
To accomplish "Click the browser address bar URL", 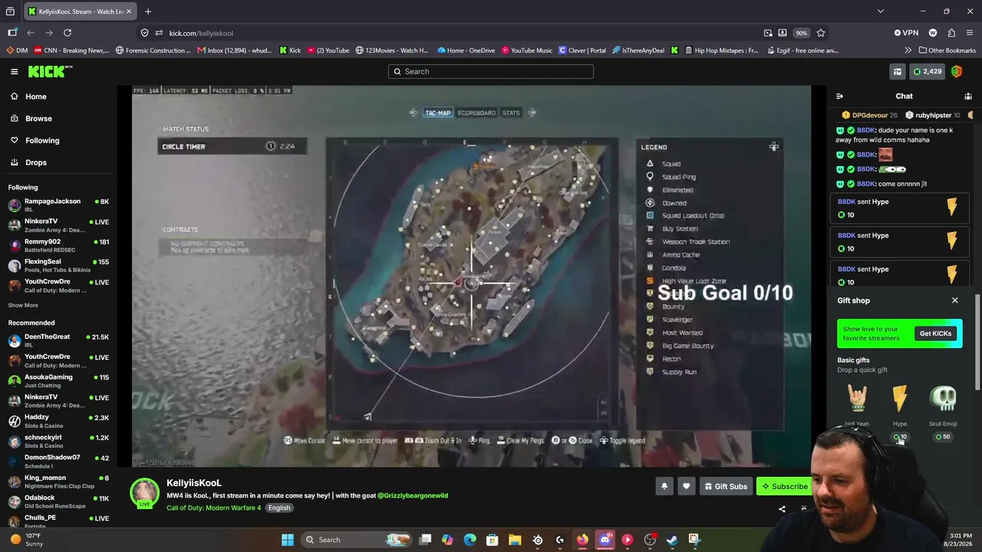I will pyautogui.click(x=201, y=33).
